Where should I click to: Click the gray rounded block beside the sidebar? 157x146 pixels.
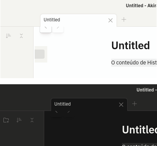[x=40, y=54]
